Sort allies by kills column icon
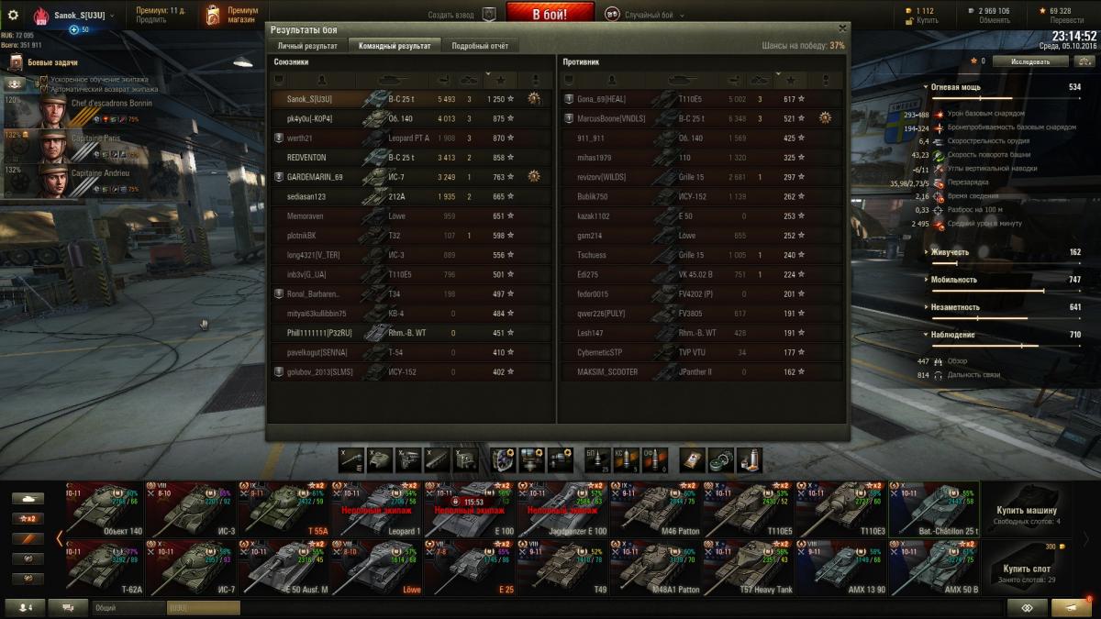Image resolution: width=1101 pixels, height=619 pixels. (x=469, y=80)
